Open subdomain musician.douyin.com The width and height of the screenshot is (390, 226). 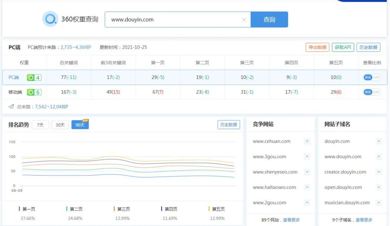347,203
